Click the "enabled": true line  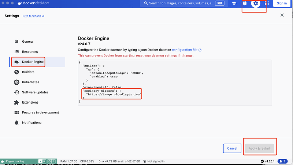tap(104, 77)
